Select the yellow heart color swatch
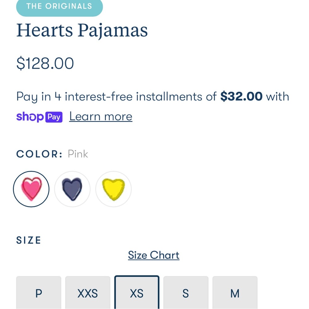The image size is (309, 309). click(x=113, y=189)
